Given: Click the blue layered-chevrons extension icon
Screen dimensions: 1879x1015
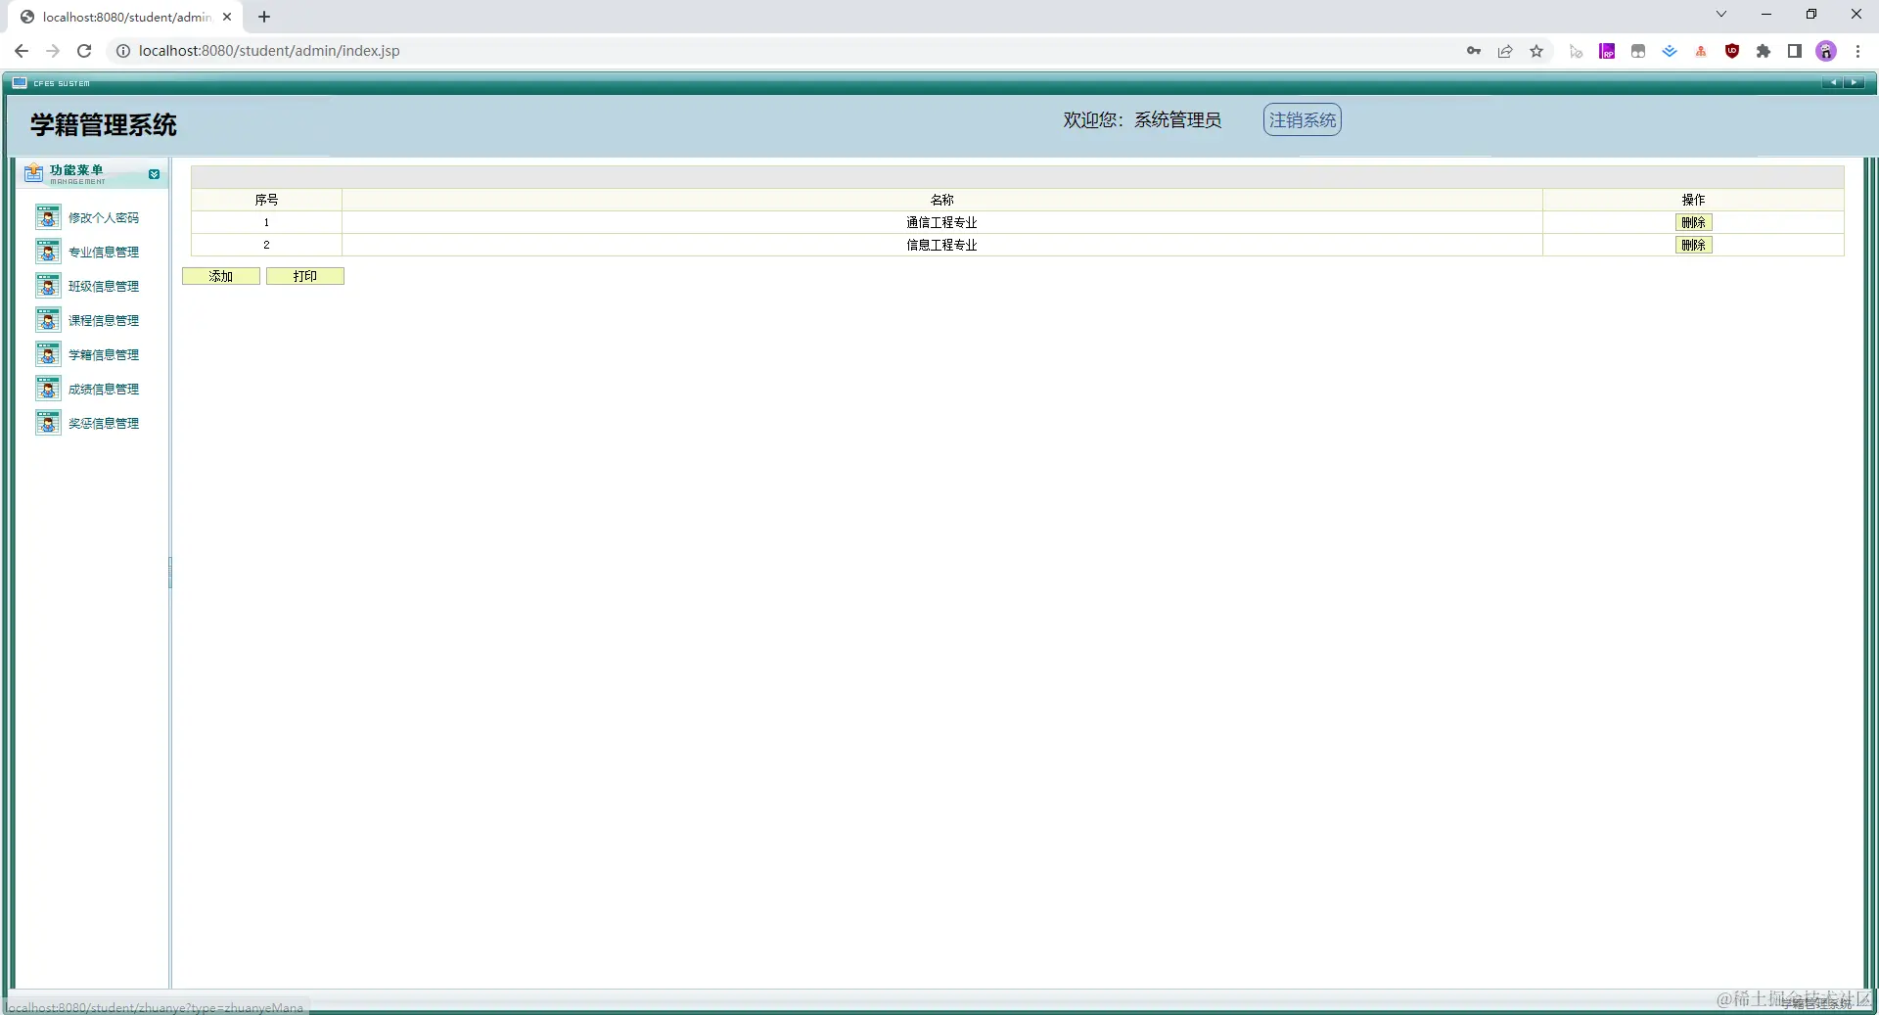Looking at the screenshot, I should 1670,51.
